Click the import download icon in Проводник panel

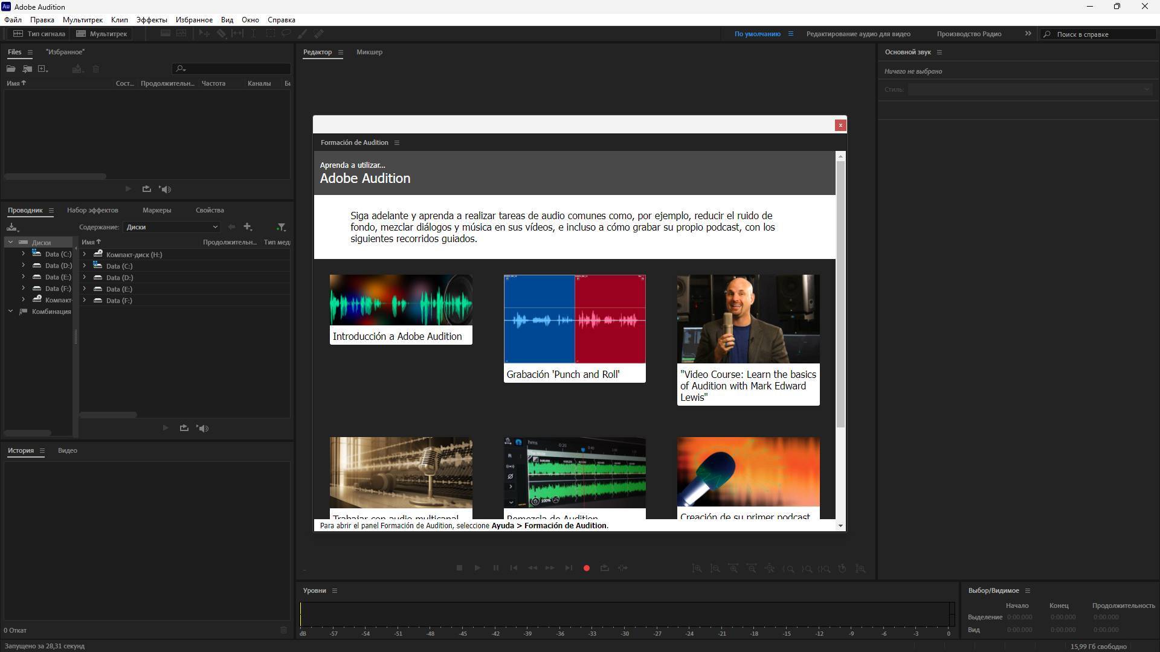tap(12, 227)
